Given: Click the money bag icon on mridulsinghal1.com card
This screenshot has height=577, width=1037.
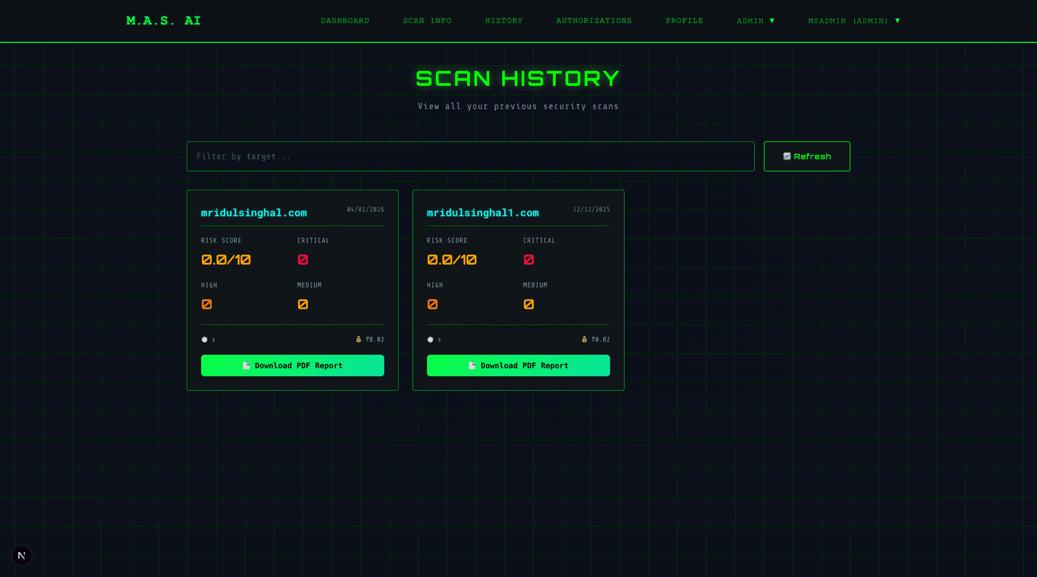Looking at the screenshot, I should pos(584,340).
